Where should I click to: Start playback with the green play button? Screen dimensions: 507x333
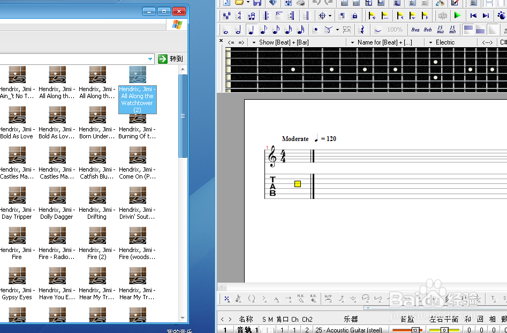pos(458,15)
